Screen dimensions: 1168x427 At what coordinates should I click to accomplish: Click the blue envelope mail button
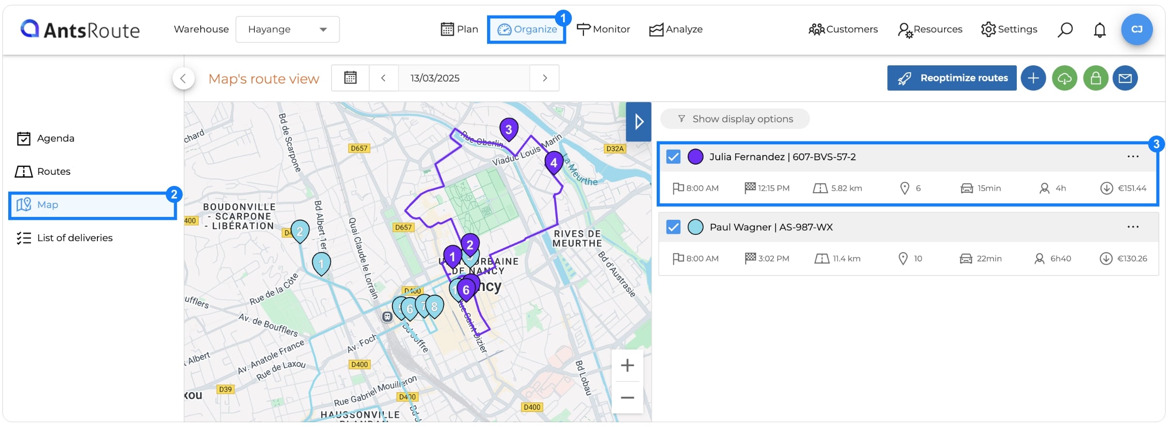click(x=1125, y=78)
